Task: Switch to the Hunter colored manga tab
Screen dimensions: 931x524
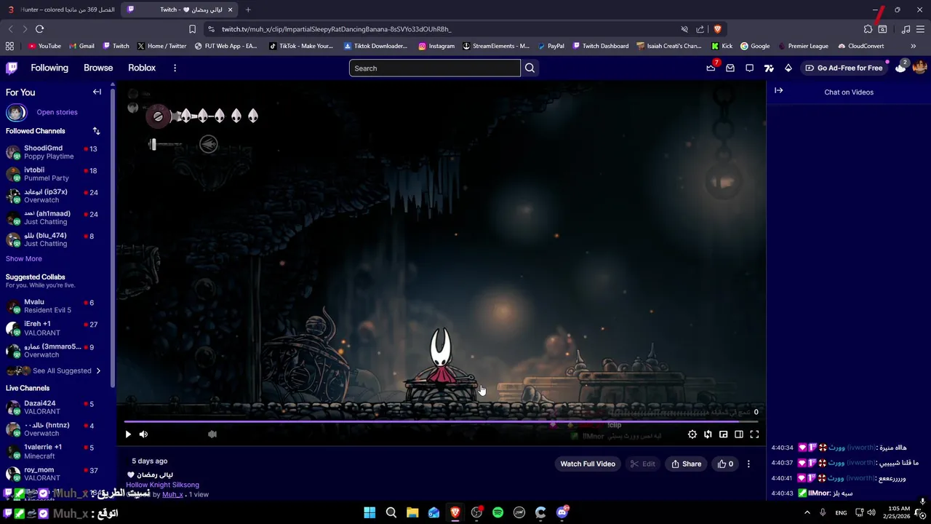Action: click(61, 9)
